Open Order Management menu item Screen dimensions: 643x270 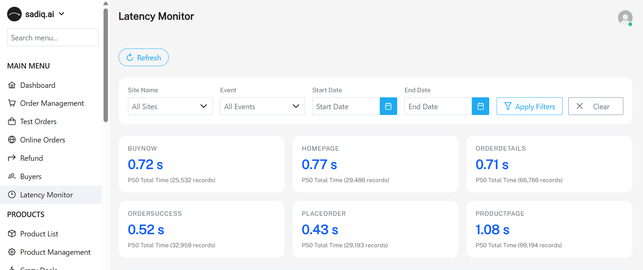pyautogui.click(x=51, y=103)
